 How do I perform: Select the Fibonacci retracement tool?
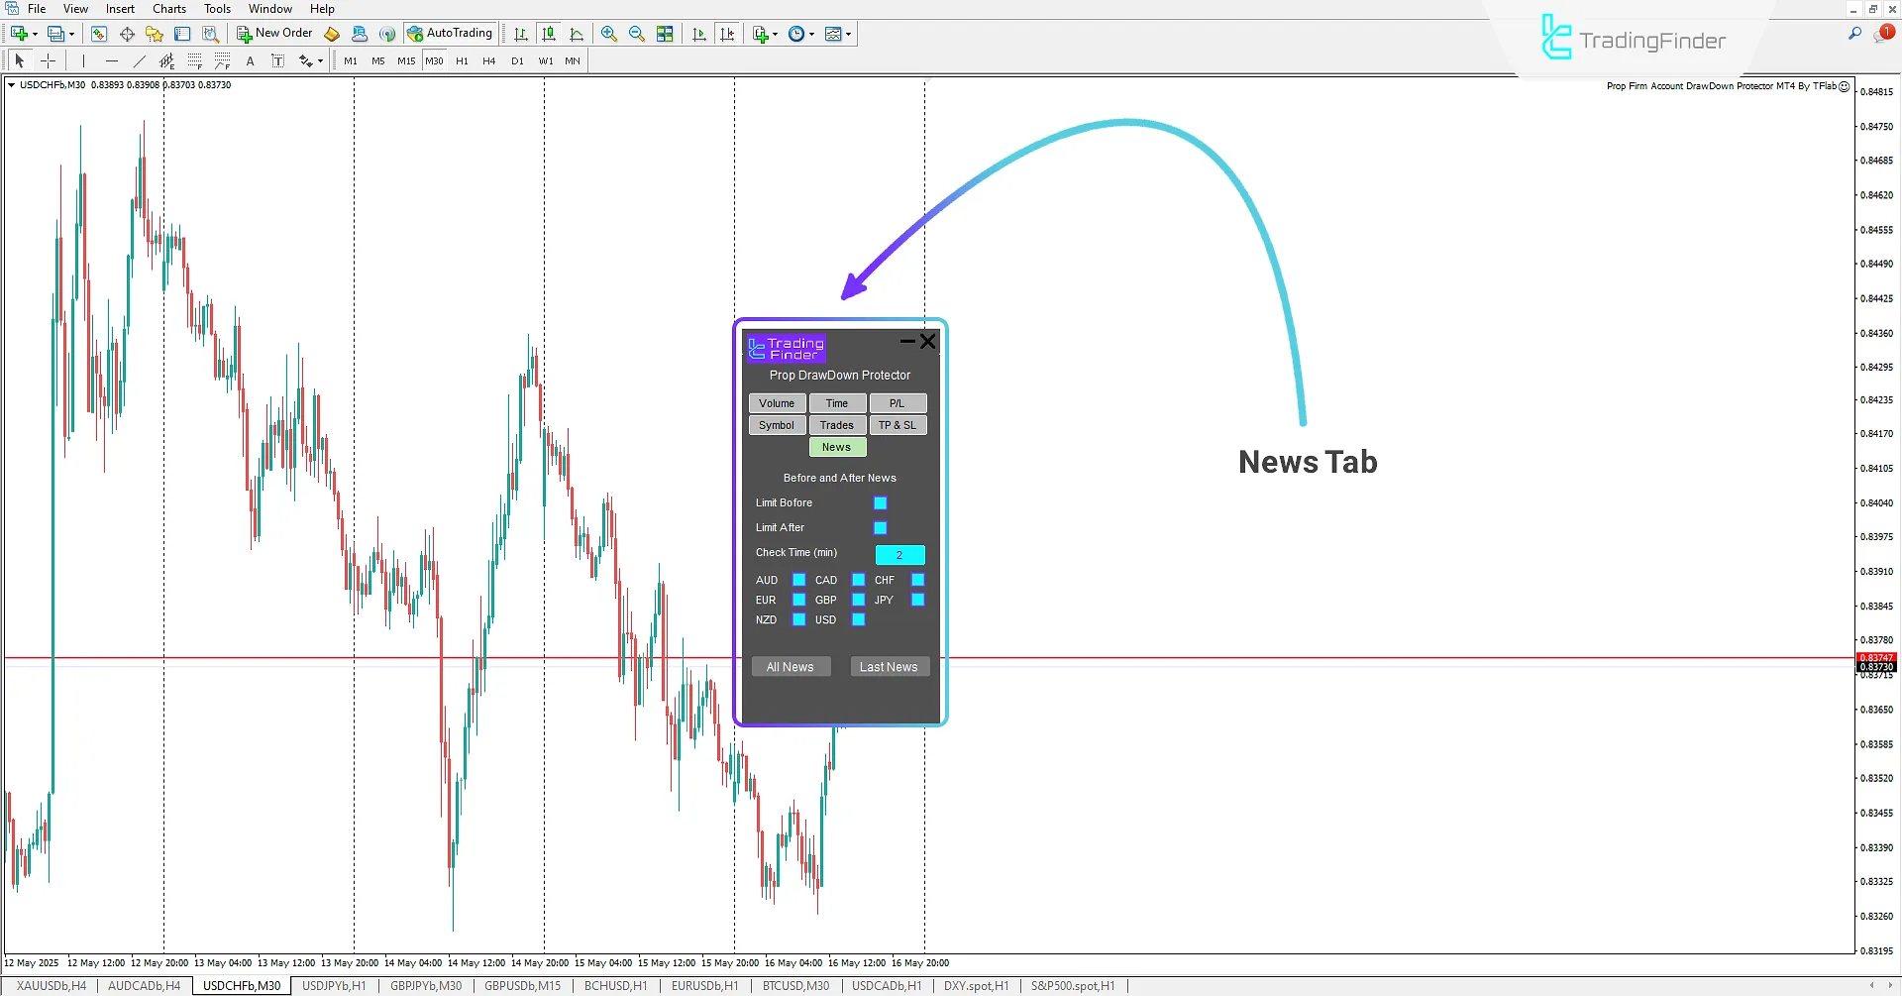[195, 60]
